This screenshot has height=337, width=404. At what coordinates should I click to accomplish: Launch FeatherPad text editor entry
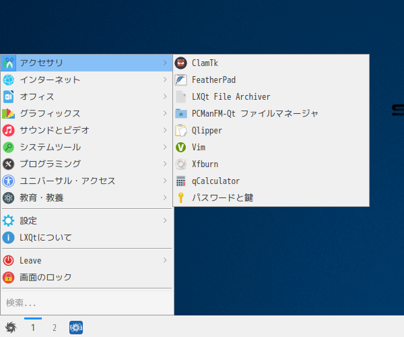pyautogui.click(x=271, y=80)
